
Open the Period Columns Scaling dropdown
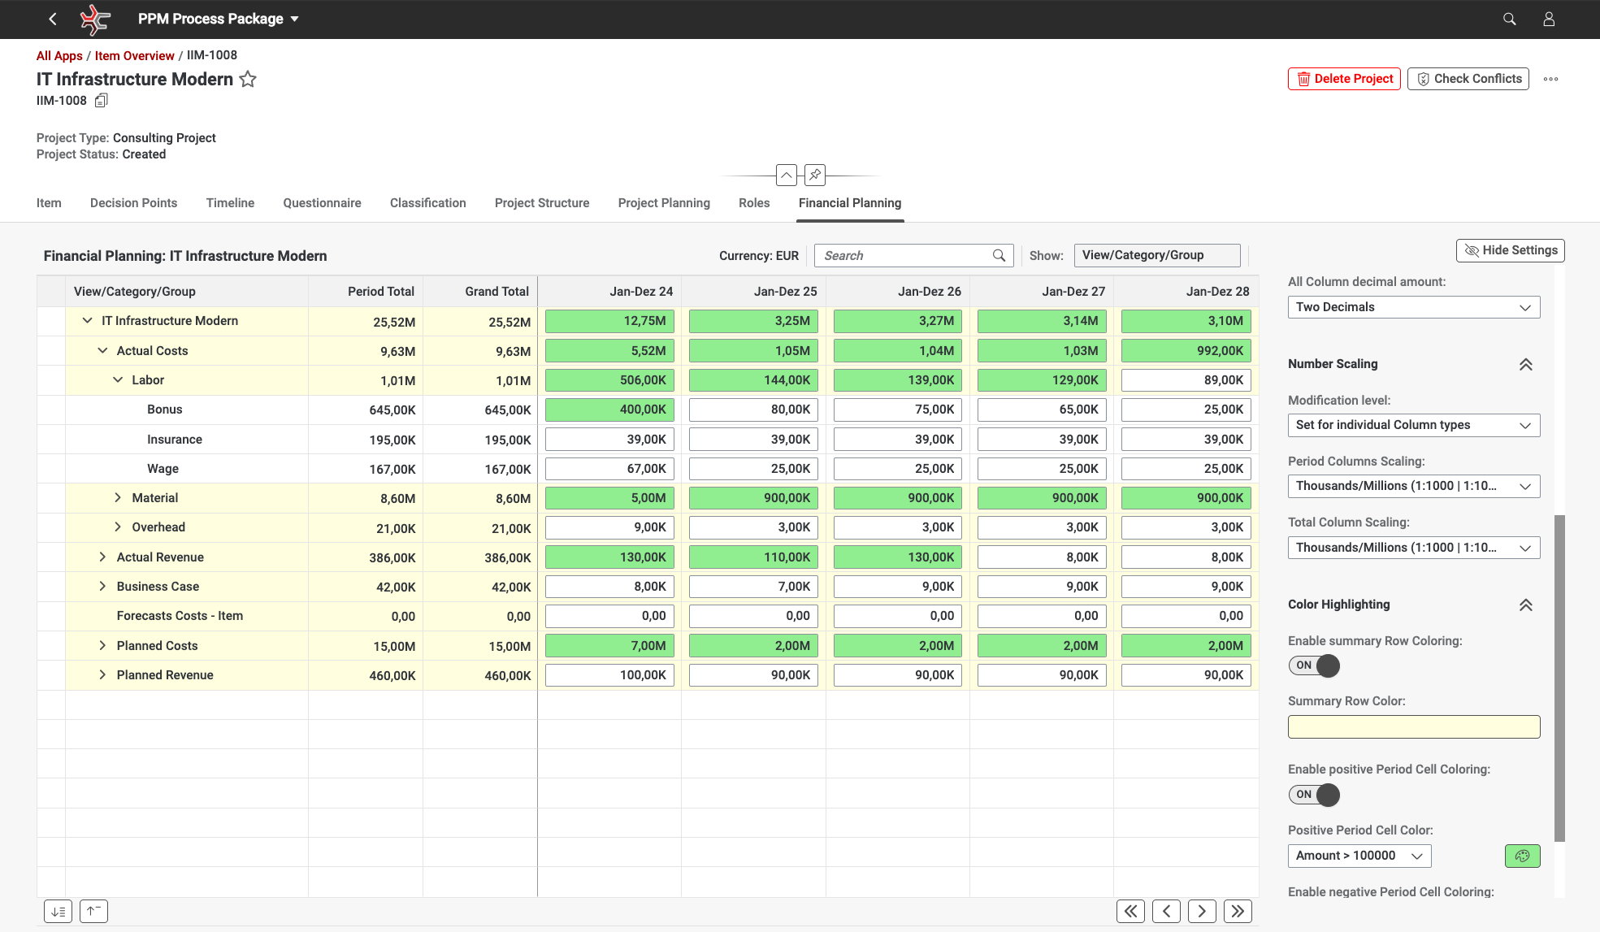click(1413, 486)
